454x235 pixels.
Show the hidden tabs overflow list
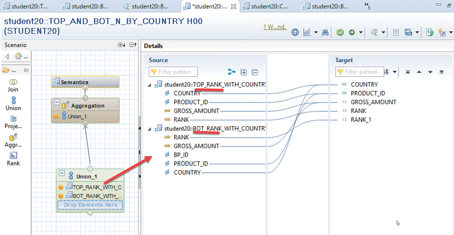[367, 6]
